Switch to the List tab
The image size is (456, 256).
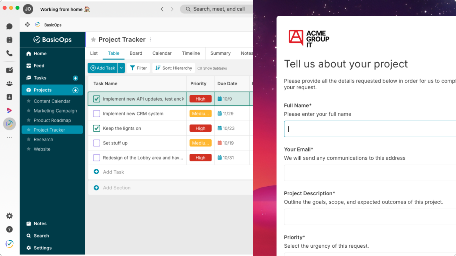coord(94,53)
